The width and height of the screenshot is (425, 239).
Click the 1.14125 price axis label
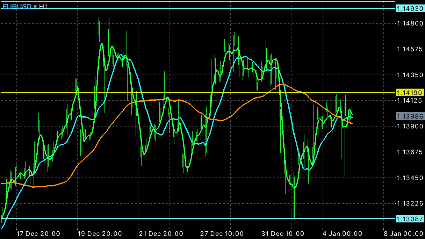[x=410, y=100]
